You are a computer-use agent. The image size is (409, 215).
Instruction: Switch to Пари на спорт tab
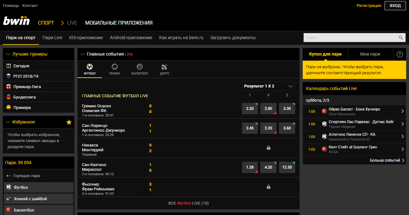pyautogui.click(x=21, y=38)
